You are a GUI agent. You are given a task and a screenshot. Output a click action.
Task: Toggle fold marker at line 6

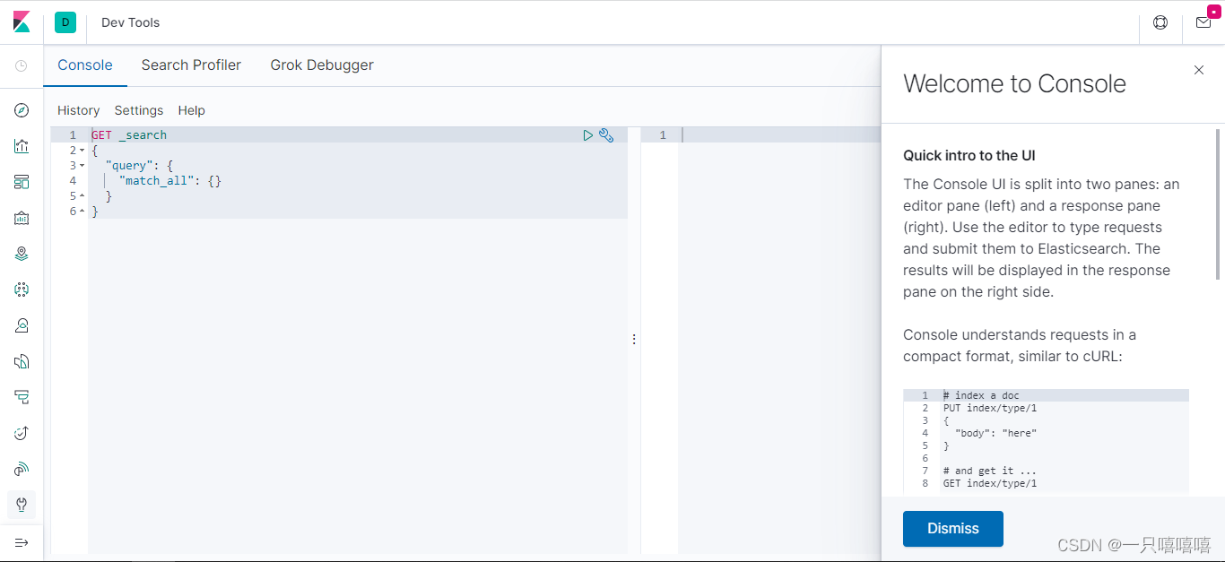(82, 212)
